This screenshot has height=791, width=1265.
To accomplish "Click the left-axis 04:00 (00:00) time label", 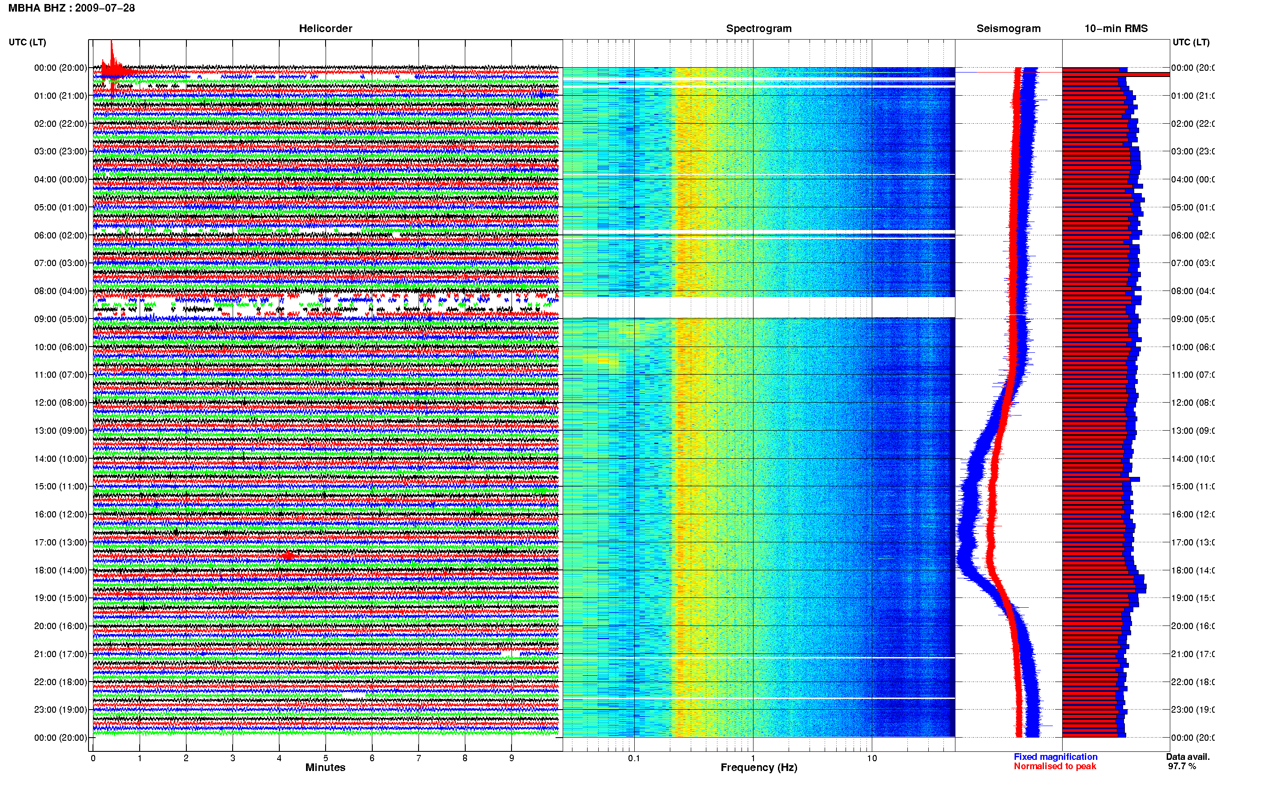I will 60,179.
